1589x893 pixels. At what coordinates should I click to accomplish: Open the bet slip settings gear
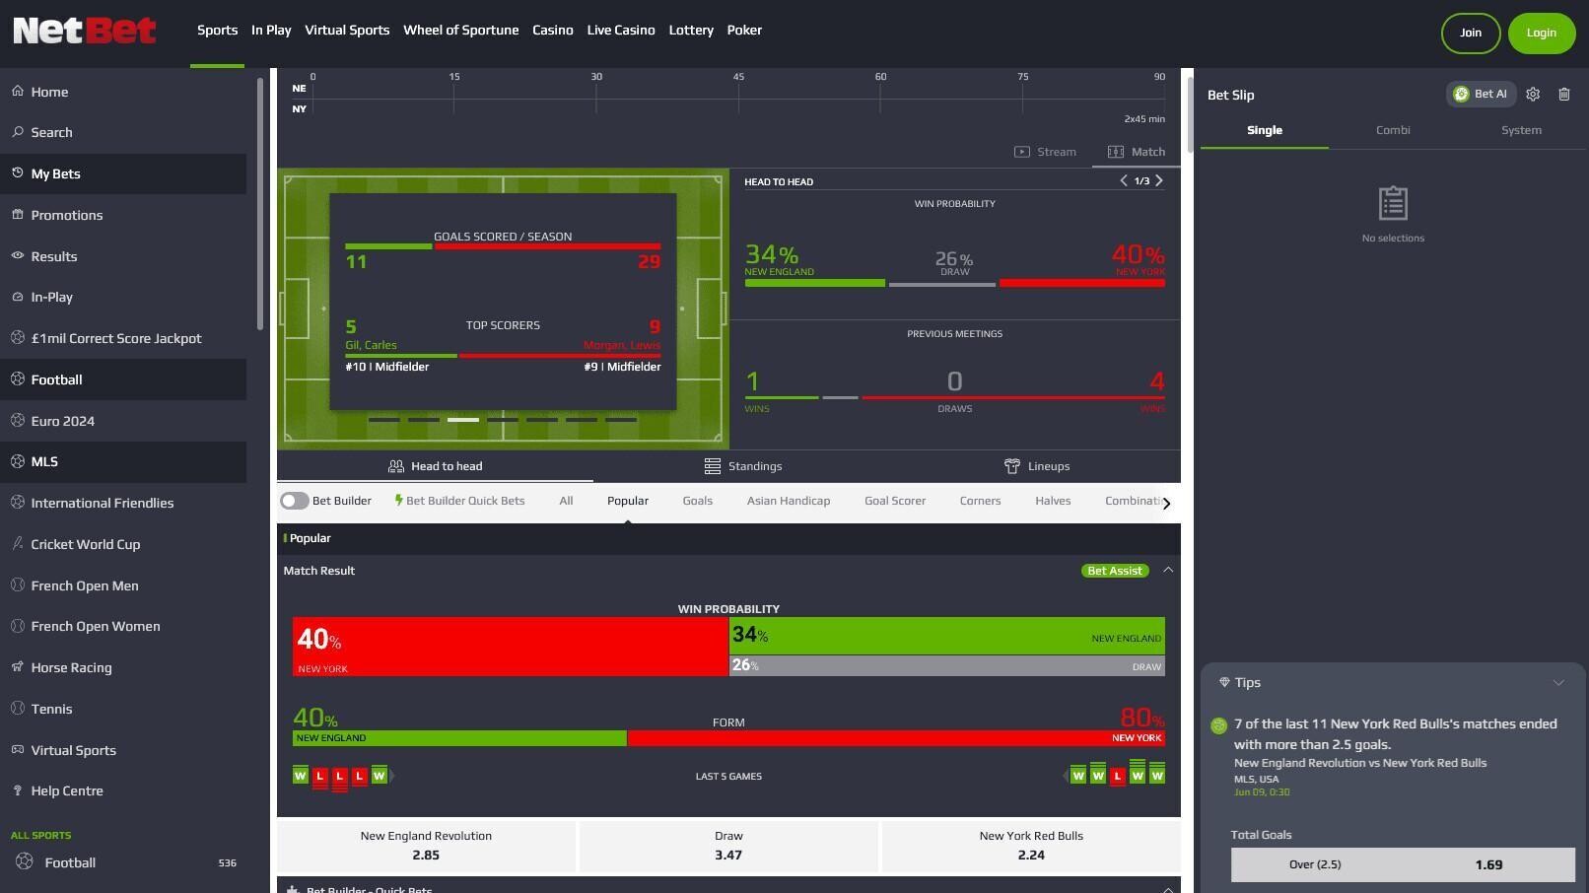[x=1533, y=95]
